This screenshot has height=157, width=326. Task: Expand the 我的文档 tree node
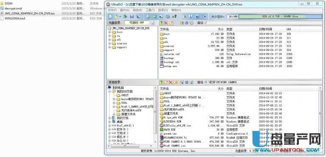[x=109, y=118]
